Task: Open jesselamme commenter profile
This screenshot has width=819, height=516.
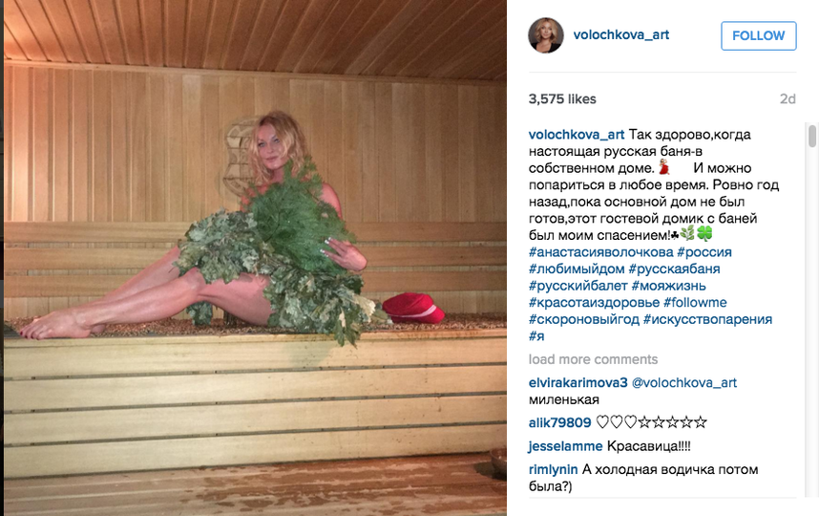Action: tap(565, 446)
